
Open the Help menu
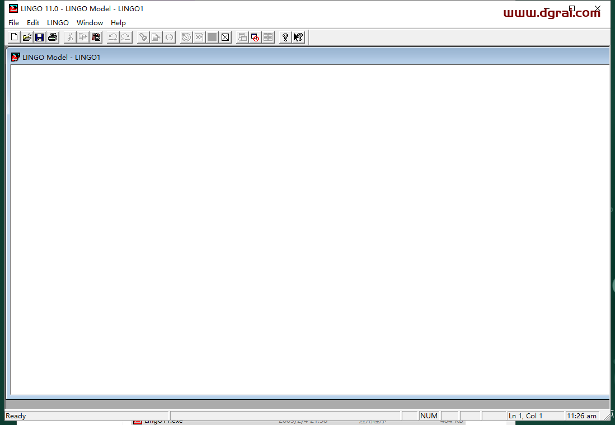click(x=118, y=23)
